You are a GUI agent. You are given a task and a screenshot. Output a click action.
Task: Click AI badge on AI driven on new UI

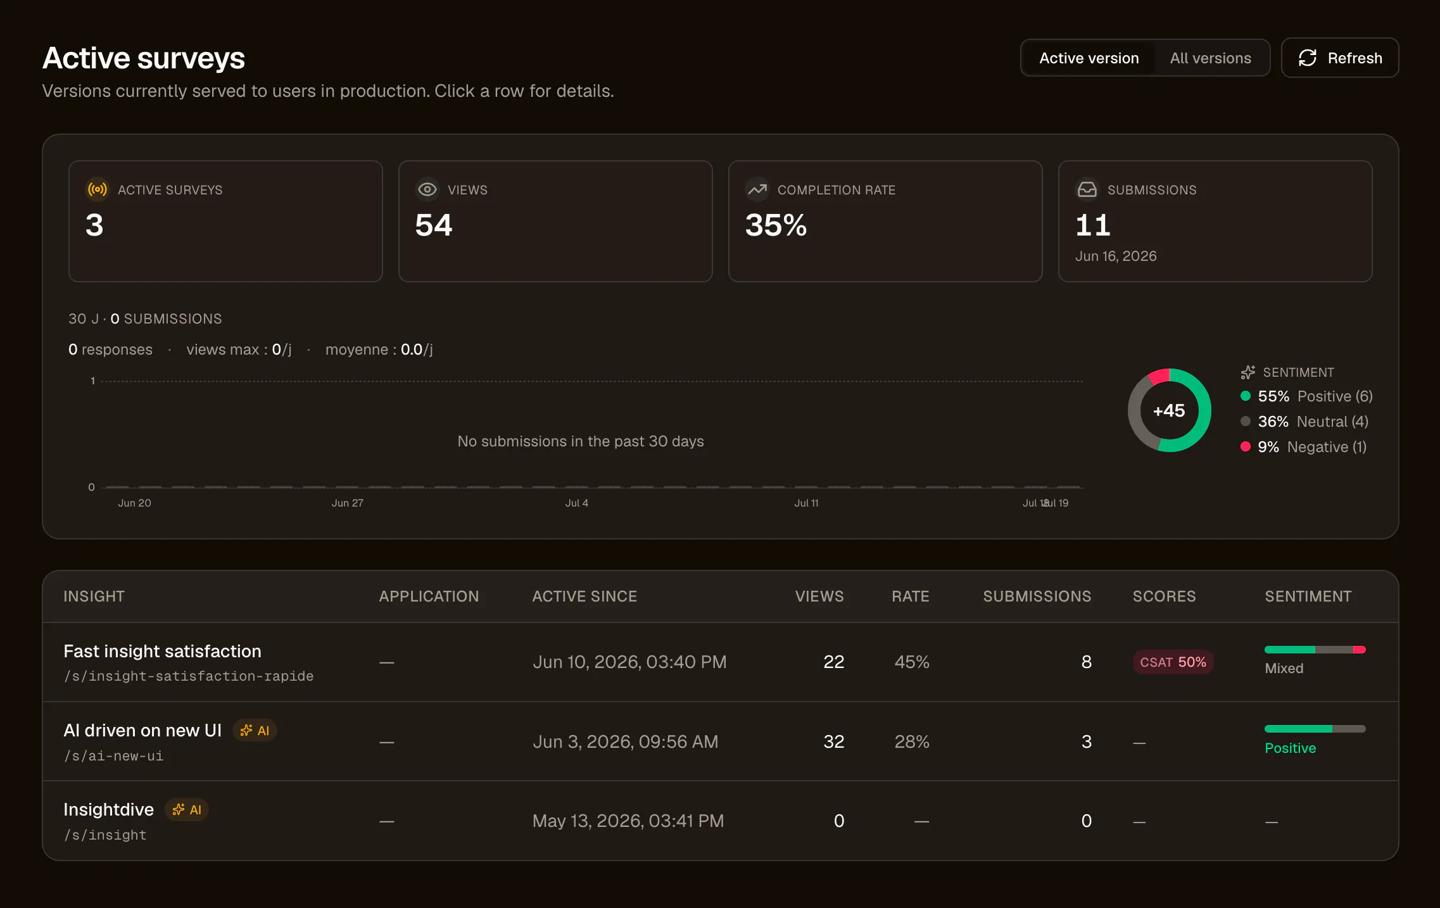255,731
